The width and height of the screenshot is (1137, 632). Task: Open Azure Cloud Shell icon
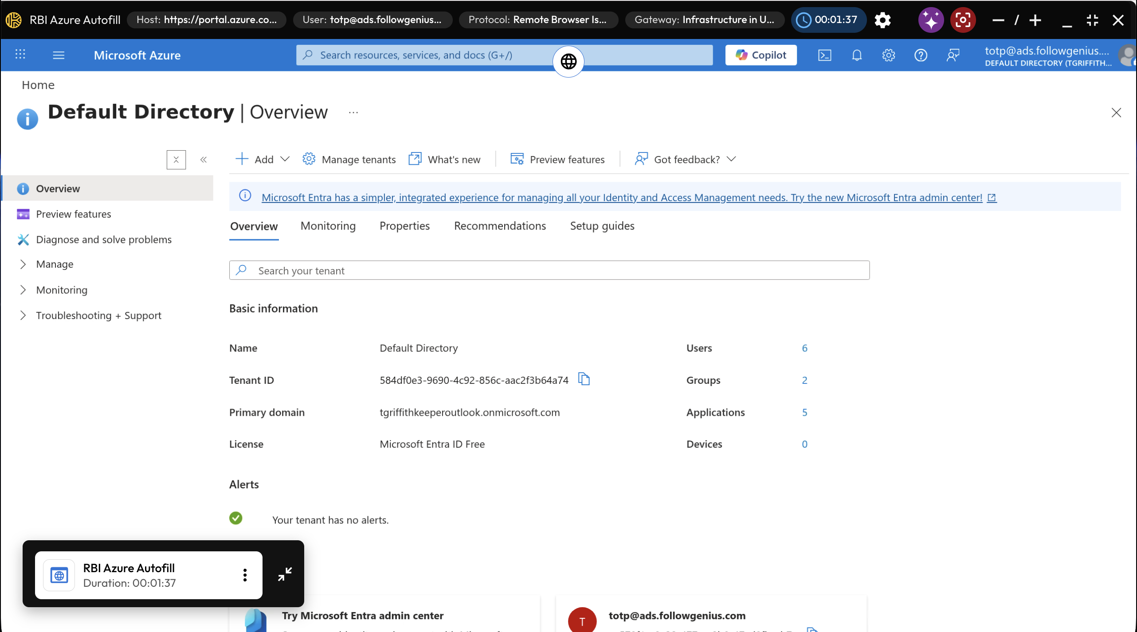pyautogui.click(x=824, y=55)
